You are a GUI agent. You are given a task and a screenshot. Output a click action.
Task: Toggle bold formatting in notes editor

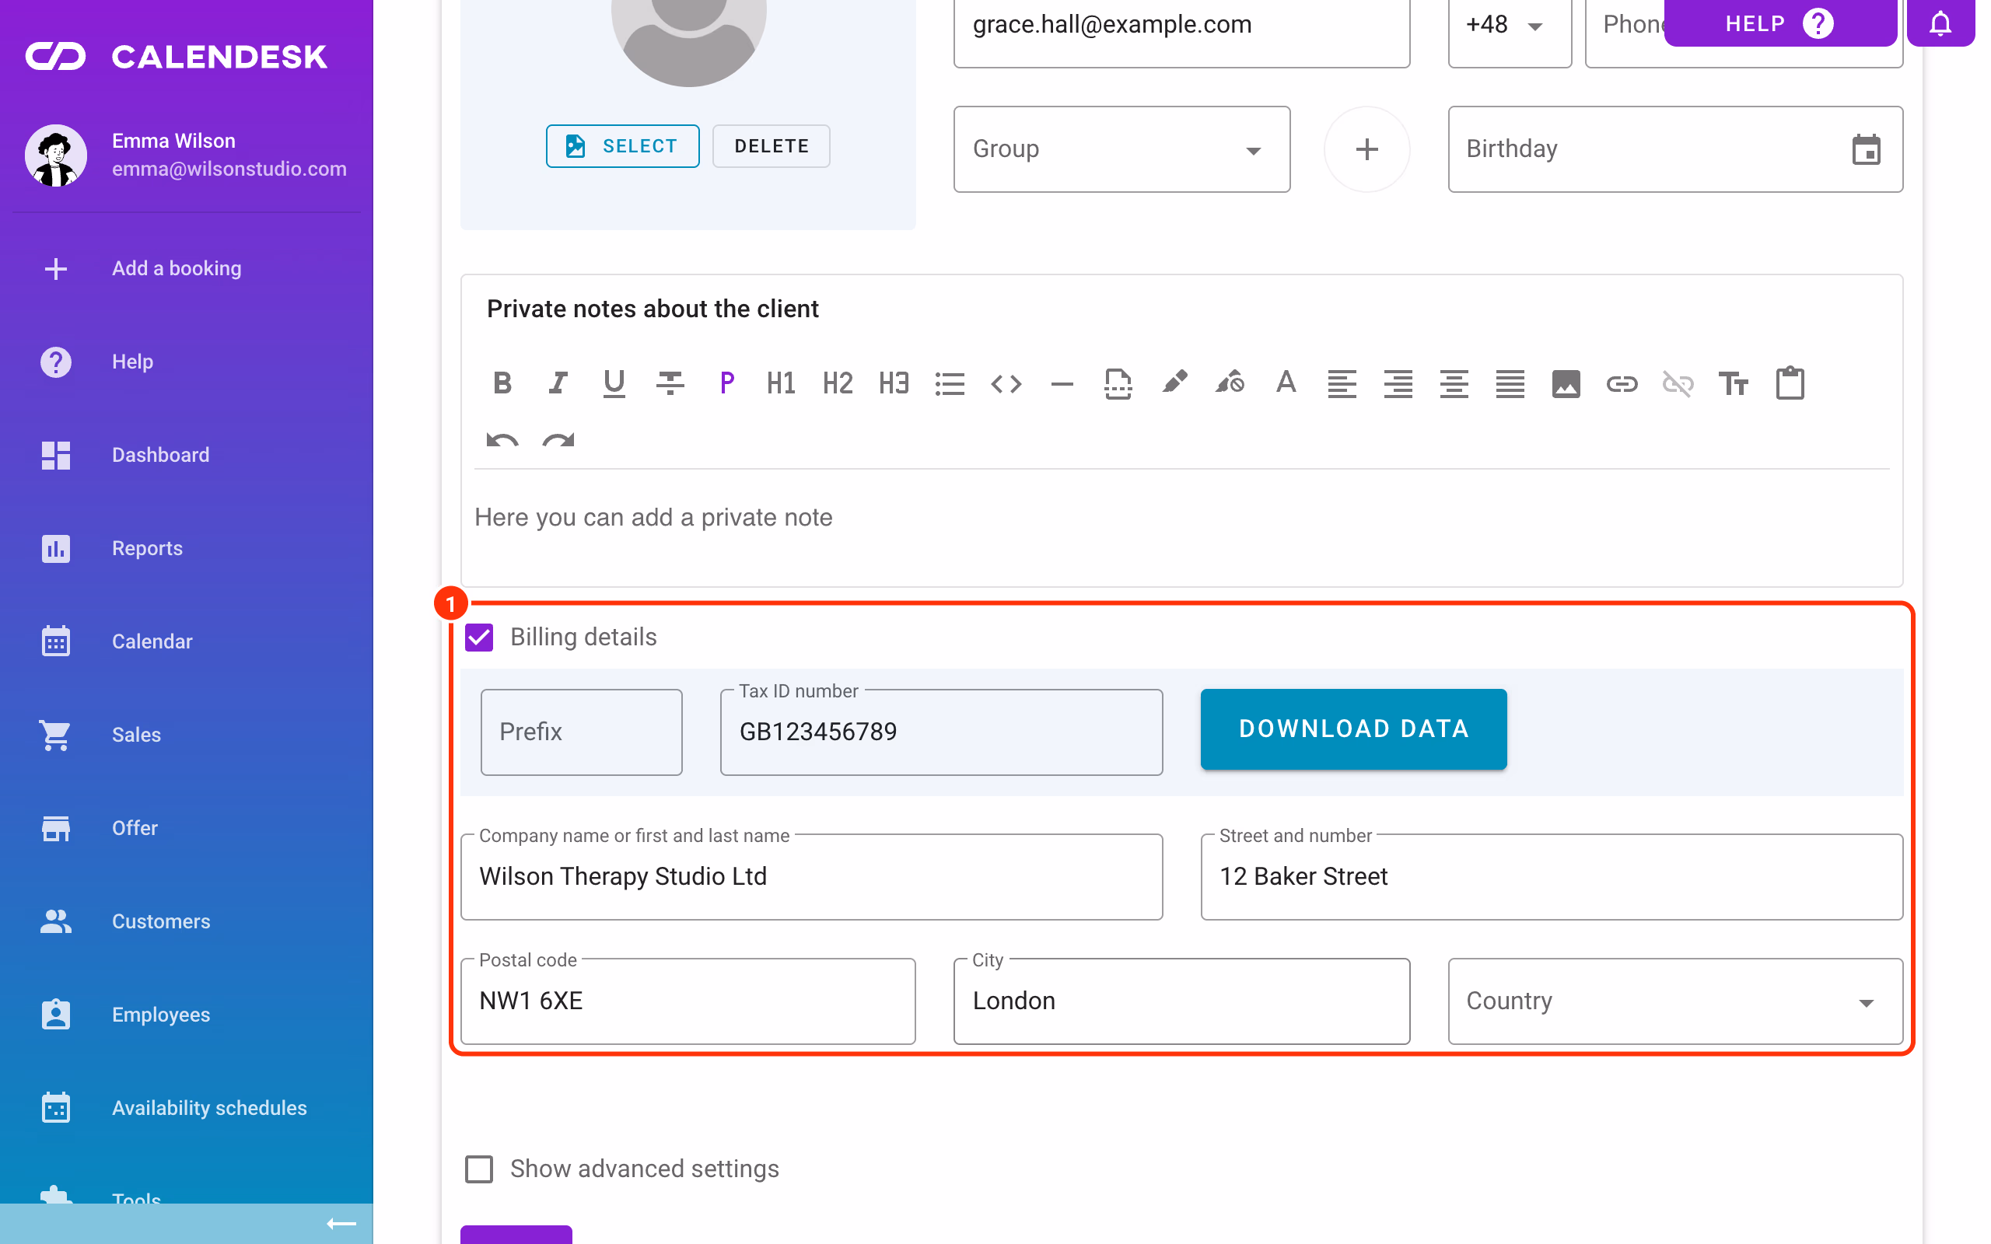pos(502,383)
